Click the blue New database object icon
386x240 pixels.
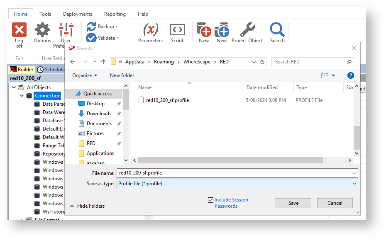[222, 30]
